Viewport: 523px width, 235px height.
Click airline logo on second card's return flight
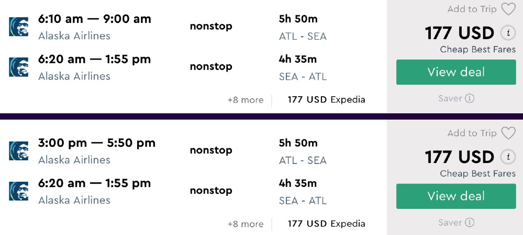19,191
